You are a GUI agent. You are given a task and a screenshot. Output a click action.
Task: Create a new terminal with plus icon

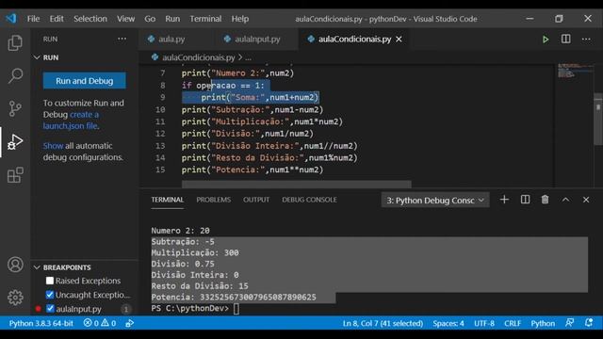tap(504, 200)
